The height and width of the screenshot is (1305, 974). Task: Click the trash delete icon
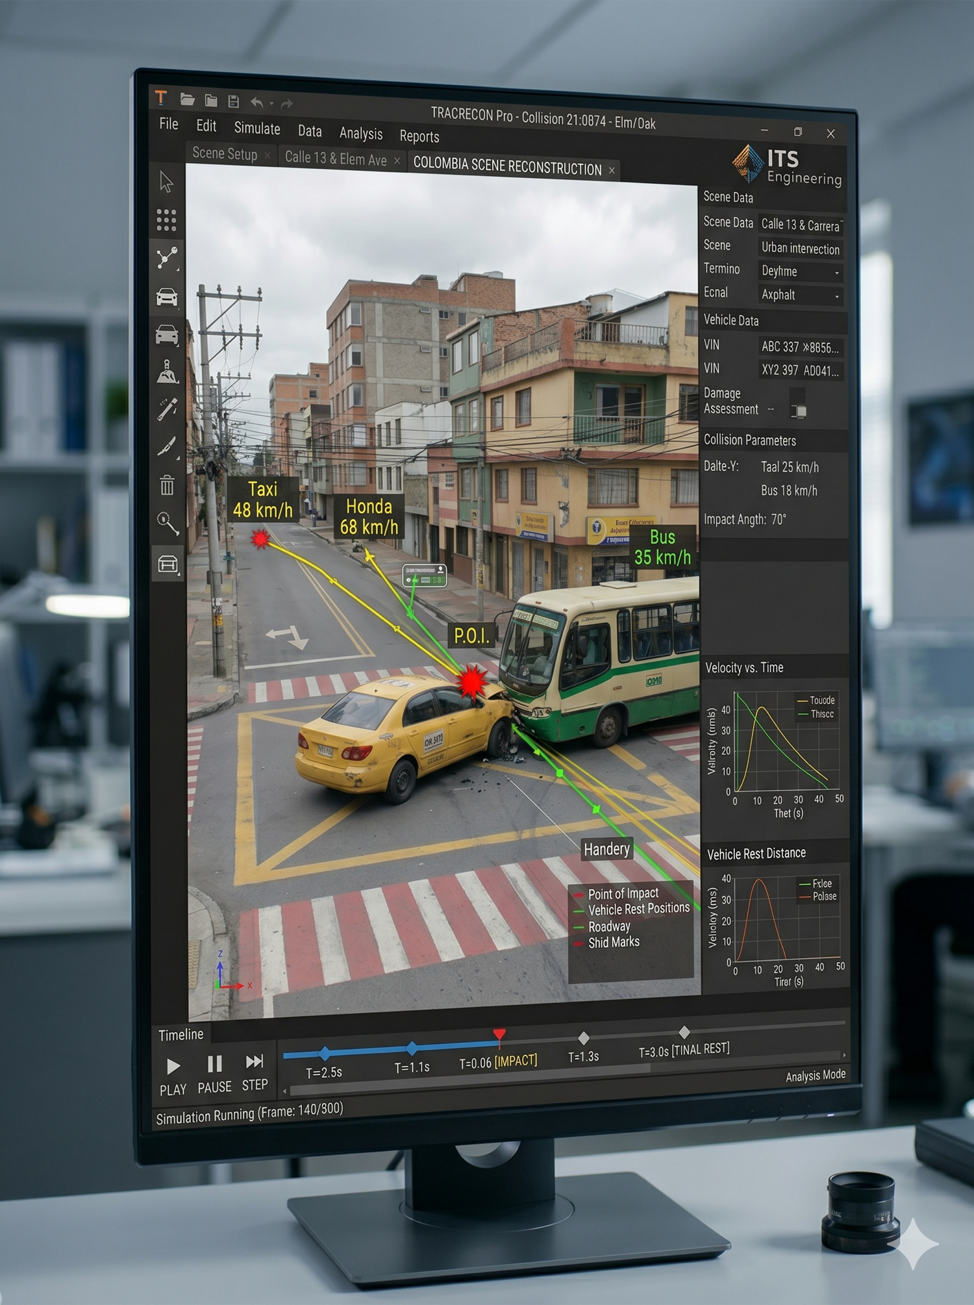[x=168, y=485]
